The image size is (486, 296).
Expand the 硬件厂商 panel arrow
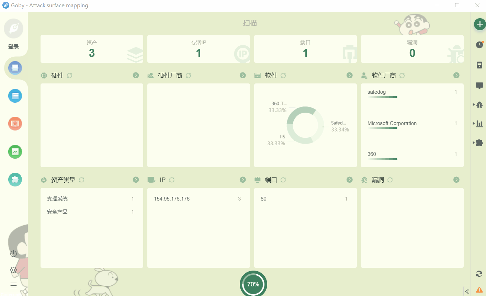(x=243, y=75)
